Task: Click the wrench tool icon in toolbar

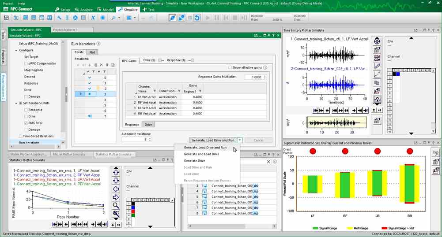Action: coord(59,18)
